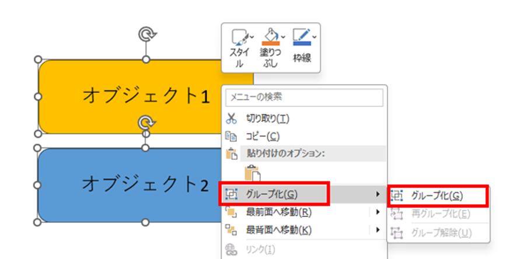Choose 切り取り(T) from context menu
517x259 pixels.
(268, 119)
